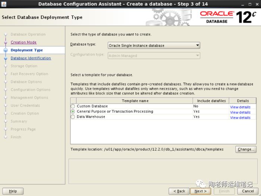Click the Oracle Database 12c logo

coord(227,17)
